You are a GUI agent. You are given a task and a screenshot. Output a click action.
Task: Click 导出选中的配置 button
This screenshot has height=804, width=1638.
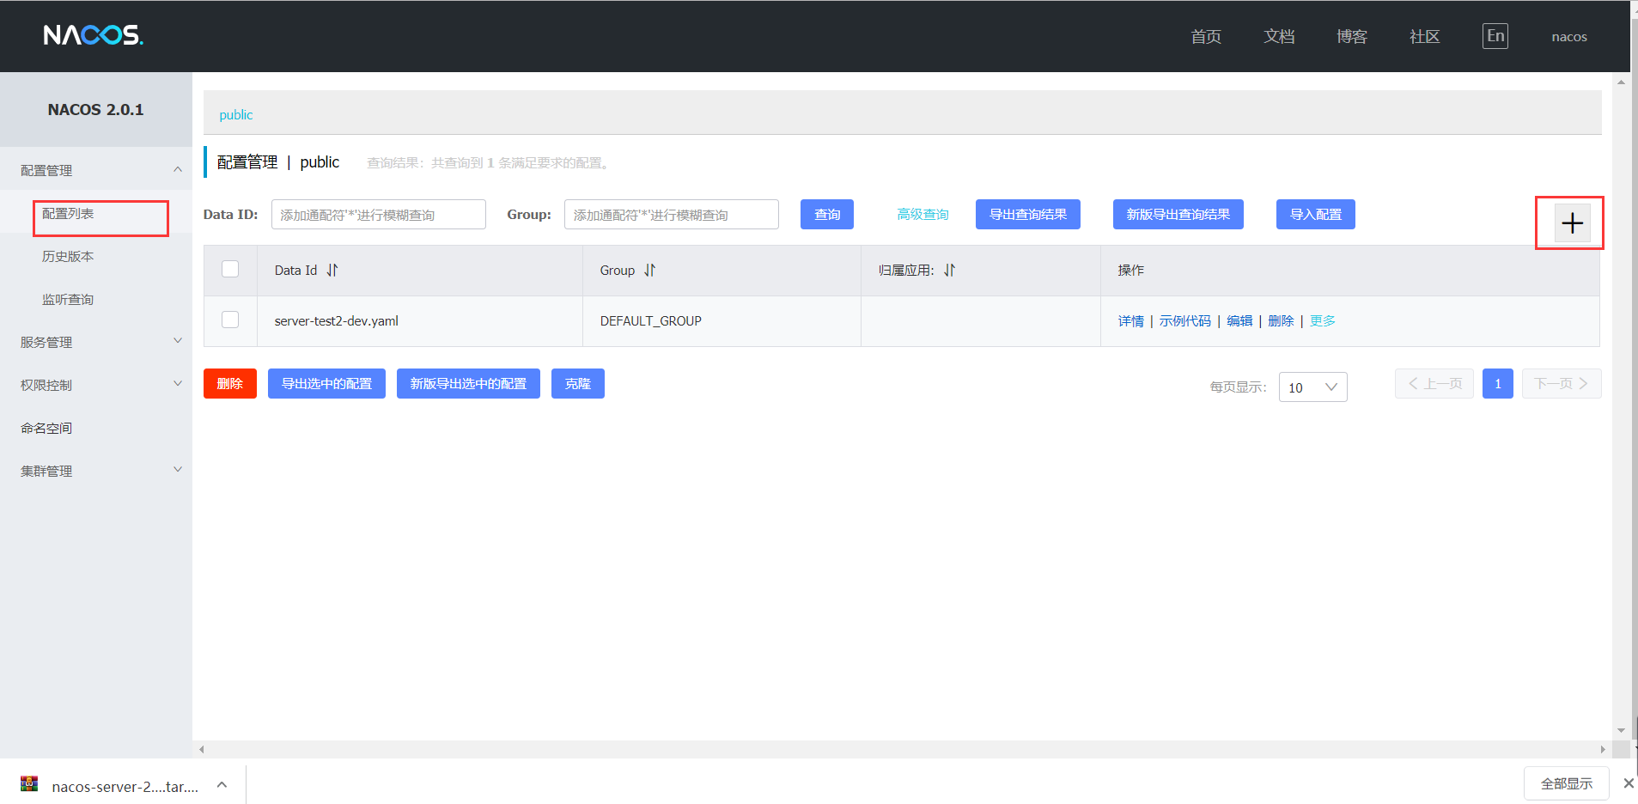[x=326, y=384]
